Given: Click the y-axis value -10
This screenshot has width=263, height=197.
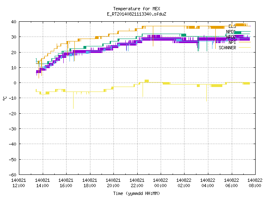Looking at the screenshot, I should [x=13, y=98].
